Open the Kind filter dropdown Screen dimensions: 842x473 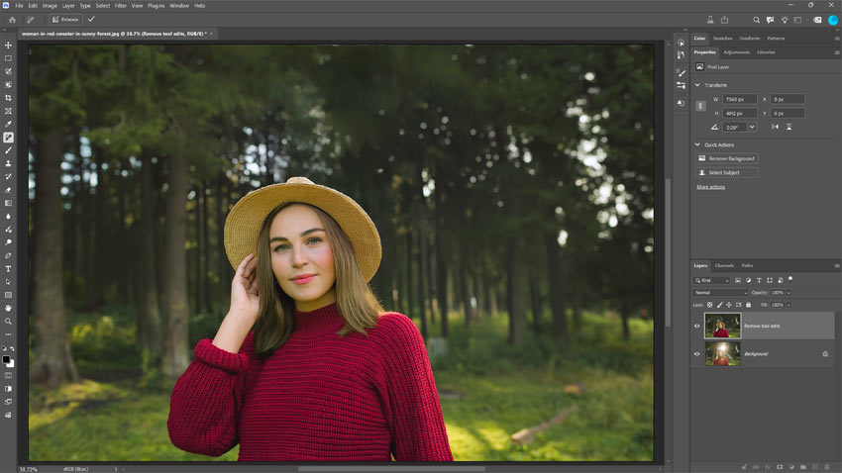[711, 280]
